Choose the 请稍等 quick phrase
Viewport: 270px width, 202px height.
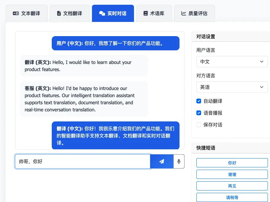pos(232,198)
